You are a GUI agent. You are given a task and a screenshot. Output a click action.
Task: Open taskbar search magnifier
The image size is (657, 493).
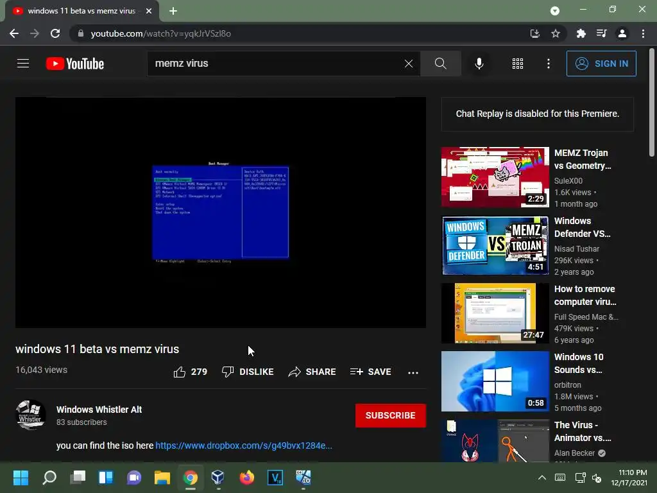(x=49, y=478)
